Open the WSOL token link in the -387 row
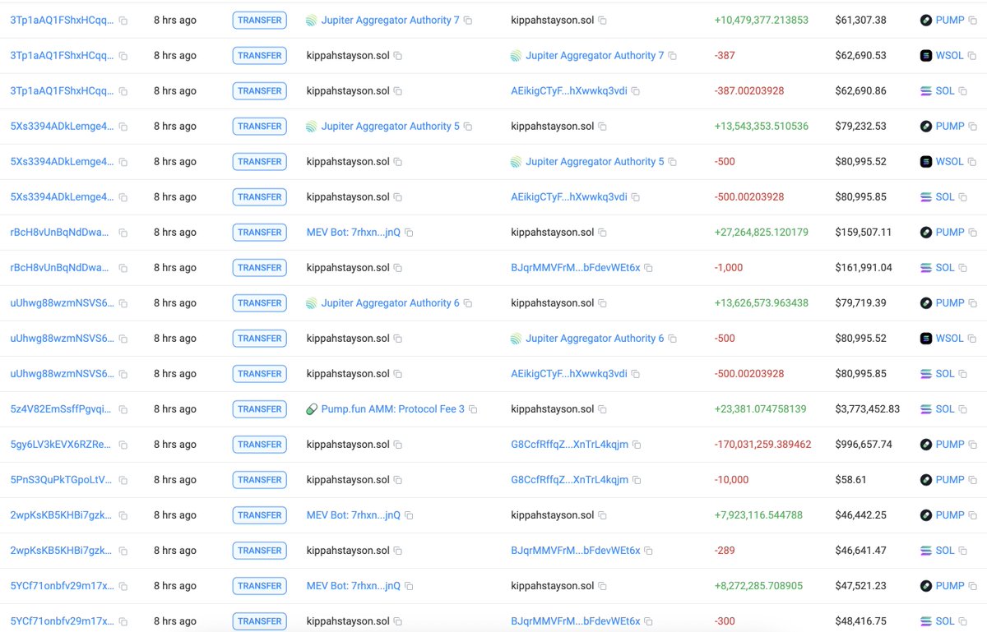Screen dimensions: 987x632 (950, 56)
